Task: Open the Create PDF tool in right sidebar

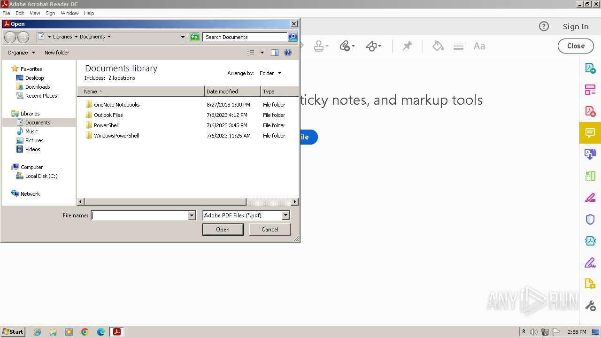Action: pyautogui.click(x=590, y=111)
